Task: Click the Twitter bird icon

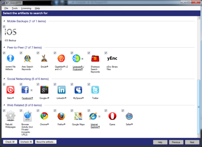Action: [95, 90]
